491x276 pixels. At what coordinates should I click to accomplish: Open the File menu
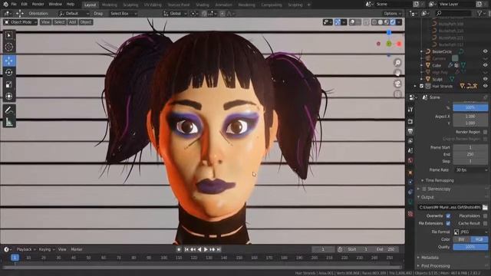14,5
